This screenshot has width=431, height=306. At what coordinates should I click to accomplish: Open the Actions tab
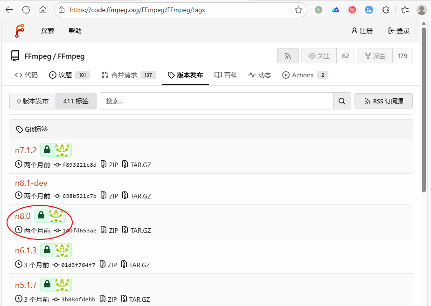point(305,75)
